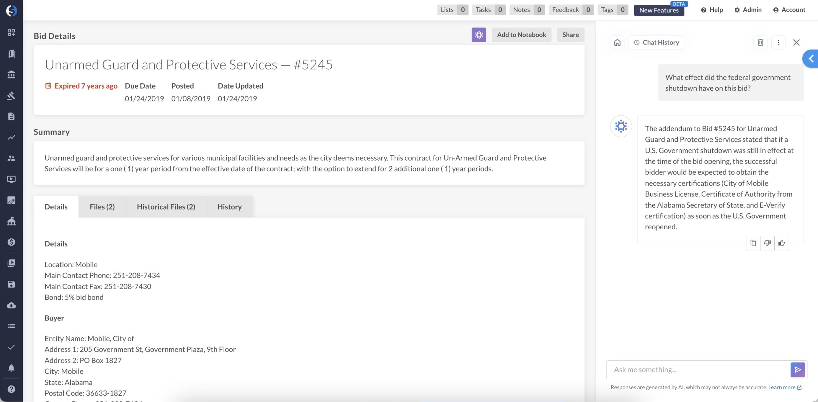
Task: Click the purple AI assistant icon button
Action: (479, 35)
